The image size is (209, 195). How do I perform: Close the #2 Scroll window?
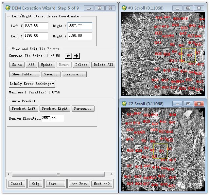[199, 104]
